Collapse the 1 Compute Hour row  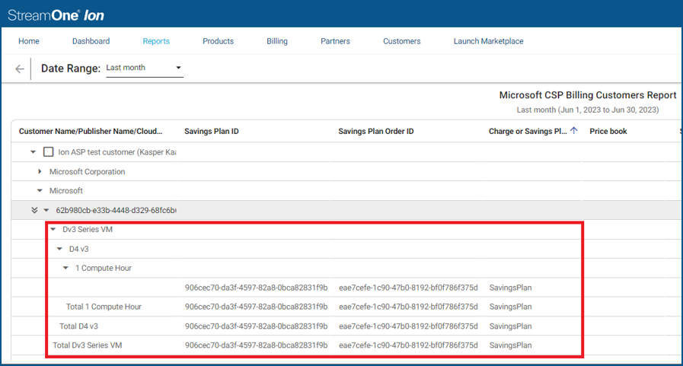click(x=65, y=268)
